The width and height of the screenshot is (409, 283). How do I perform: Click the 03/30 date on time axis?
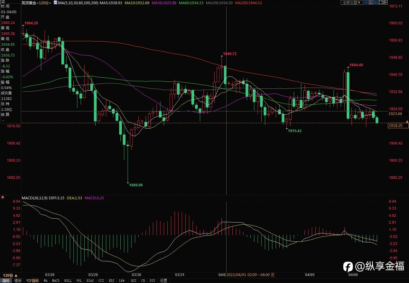click(x=137, y=275)
